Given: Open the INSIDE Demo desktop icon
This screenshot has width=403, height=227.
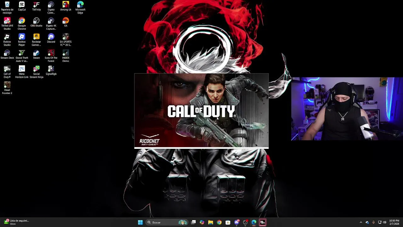Looking at the screenshot, I should (65, 56).
